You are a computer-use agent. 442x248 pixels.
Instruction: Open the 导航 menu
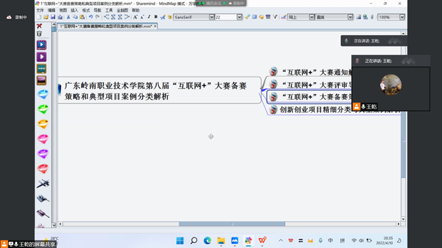[97, 11]
